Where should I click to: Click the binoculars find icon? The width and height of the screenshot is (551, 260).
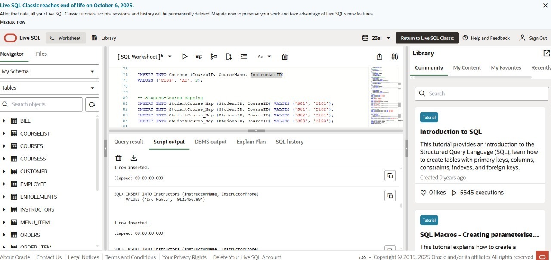coord(394,57)
